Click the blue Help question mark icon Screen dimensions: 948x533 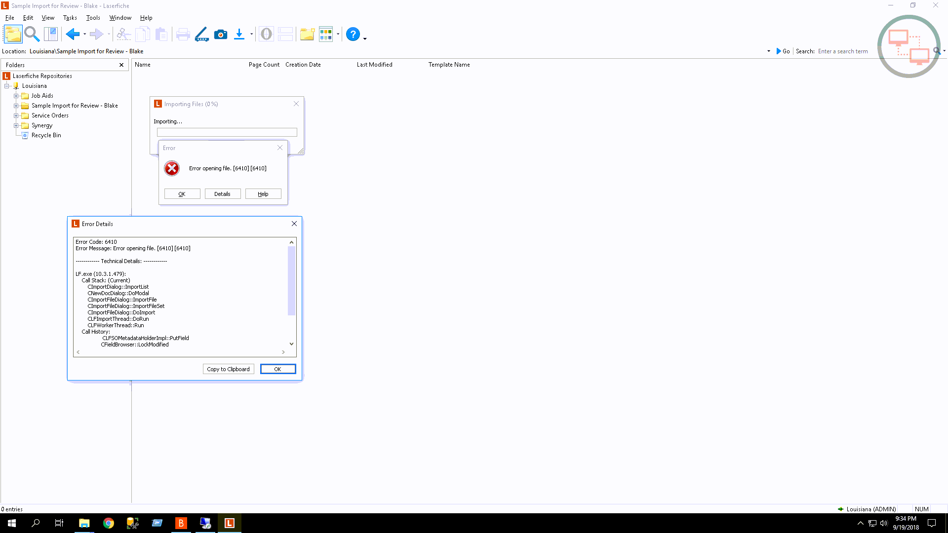pos(353,34)
